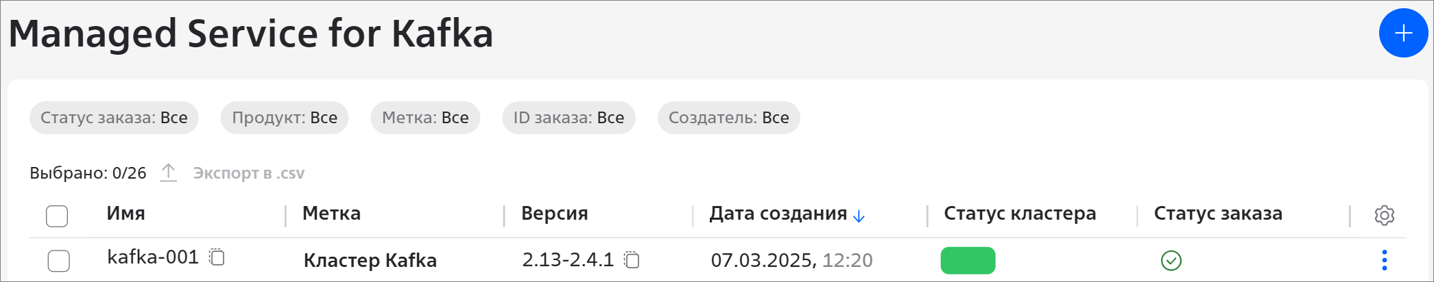Viewport: 1434px width, 282px height.
Task: Click the blue plus create button
Action: click(x=1403, y=33)
